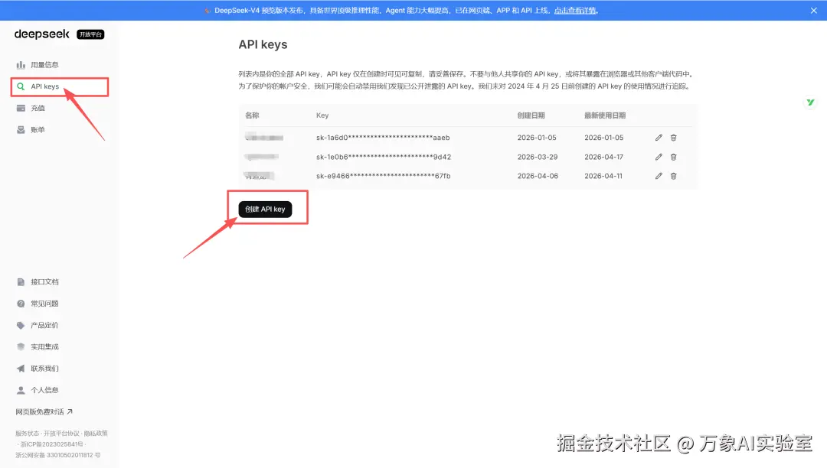Edit the sk-e9466 key name
This screenshot has width=827, height=468.
659,176
